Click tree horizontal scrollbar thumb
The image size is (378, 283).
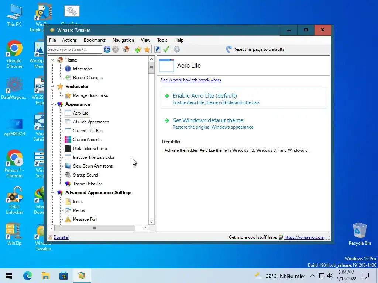(x=94, y=228)
